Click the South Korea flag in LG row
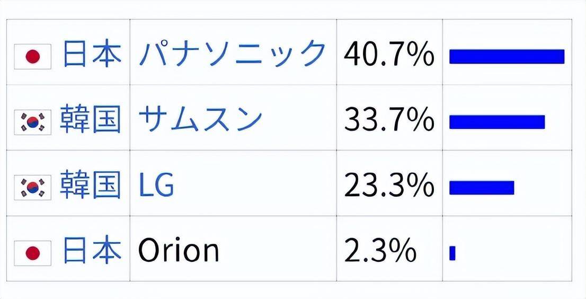Viewport: 586px width, 299px height. 32,188
